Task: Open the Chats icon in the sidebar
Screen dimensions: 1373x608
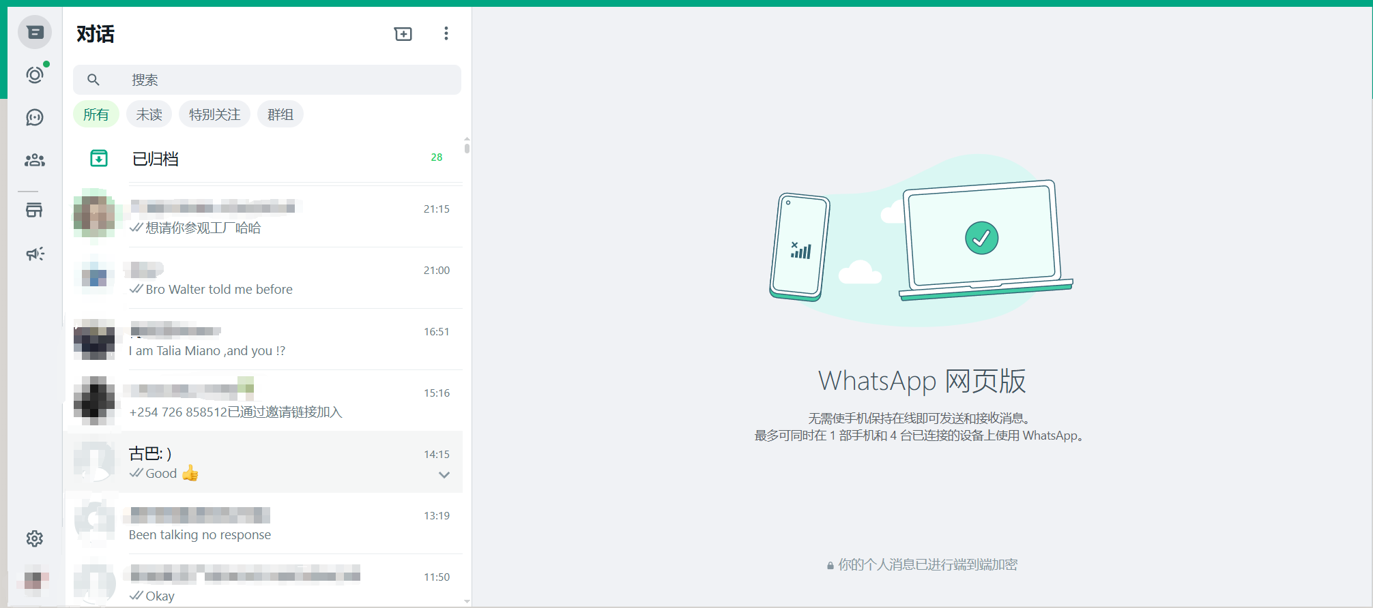Action: click(x=35, y=32)
